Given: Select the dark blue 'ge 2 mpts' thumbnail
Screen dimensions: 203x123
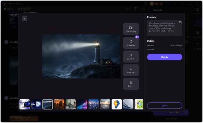Looking at the screenshot, I should click(x=36, y=104).
